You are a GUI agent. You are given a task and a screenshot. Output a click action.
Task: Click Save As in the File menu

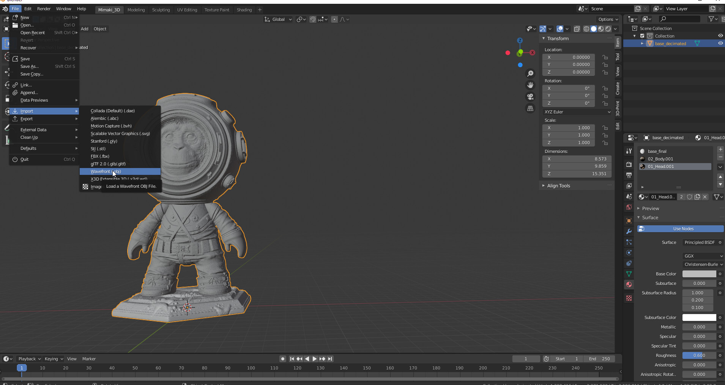tap(44, 66)
